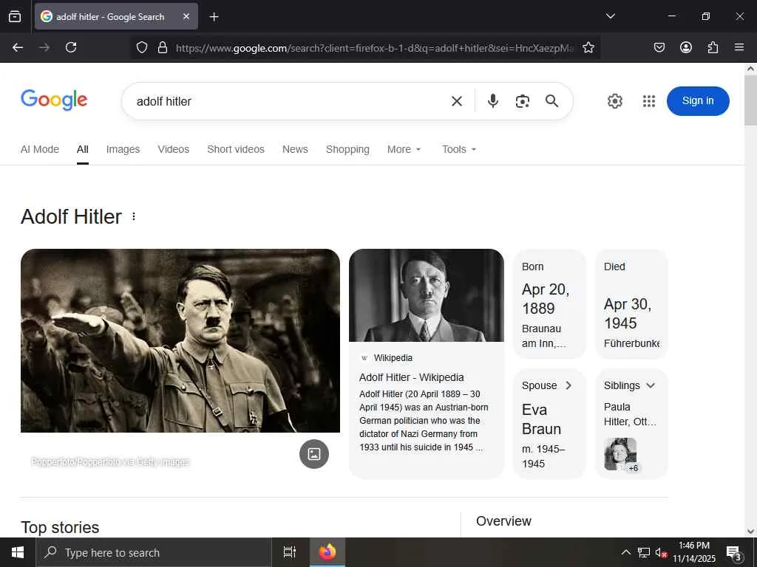Open the Wikipedia portrait thumbnail
757x567 pixels.
point(427,295)
